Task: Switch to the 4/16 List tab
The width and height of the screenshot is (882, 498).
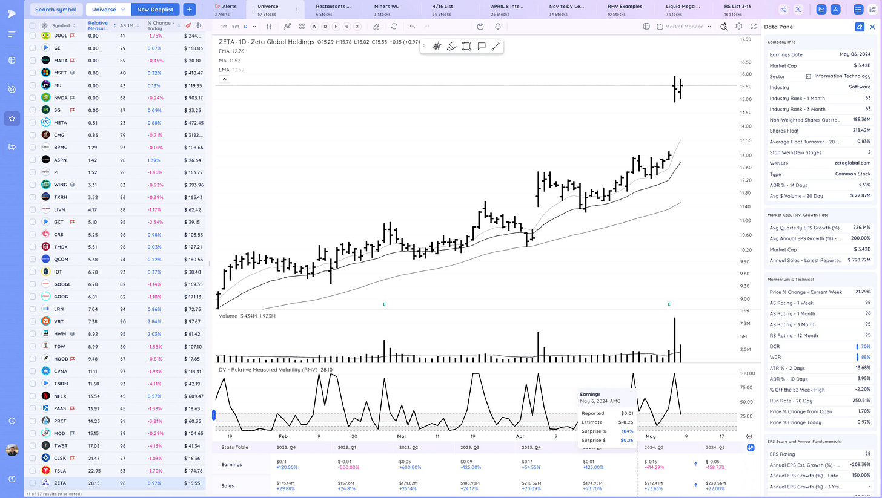Action: pos(442,10)
